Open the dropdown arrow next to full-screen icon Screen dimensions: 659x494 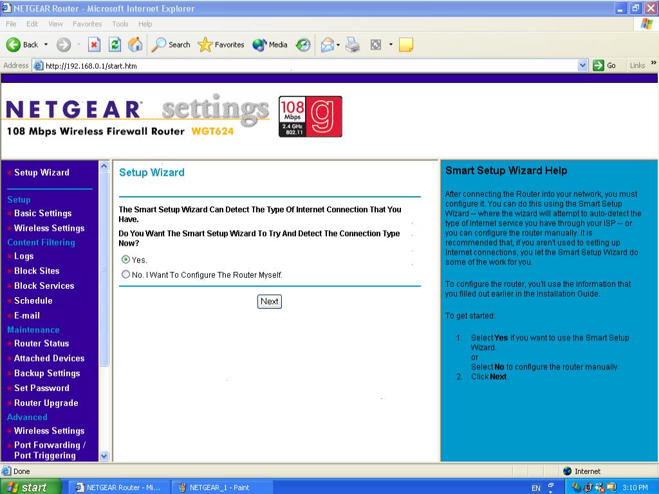pyautogui.click(x=391, y=44)
